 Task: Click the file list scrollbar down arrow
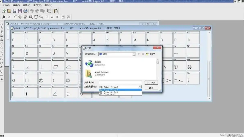tap(158, 78)
